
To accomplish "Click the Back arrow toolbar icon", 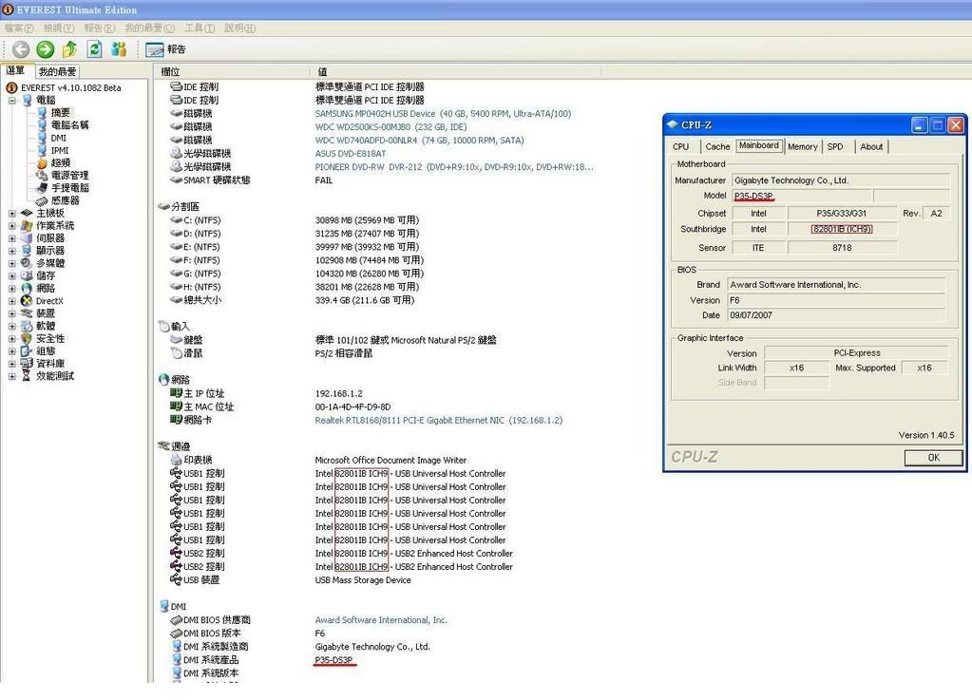I will tap(21, 49).
